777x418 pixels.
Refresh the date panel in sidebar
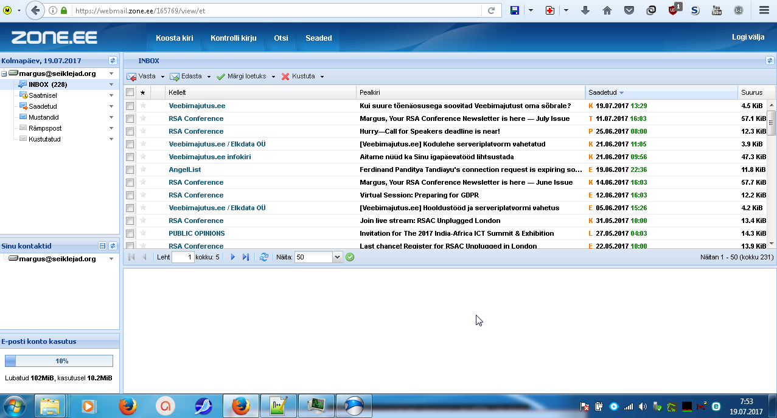(113, 61)
